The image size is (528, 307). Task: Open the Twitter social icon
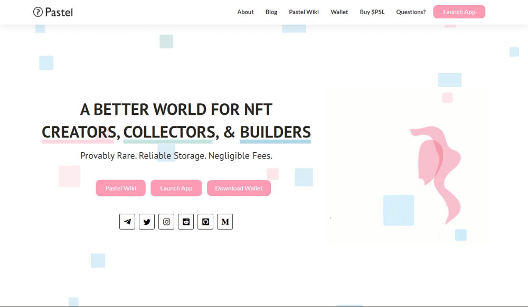coord(147,222)
